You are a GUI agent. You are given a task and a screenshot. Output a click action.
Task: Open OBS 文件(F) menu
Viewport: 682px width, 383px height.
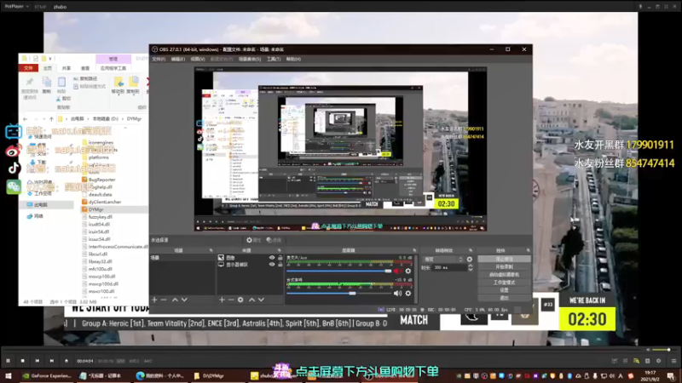159,59
